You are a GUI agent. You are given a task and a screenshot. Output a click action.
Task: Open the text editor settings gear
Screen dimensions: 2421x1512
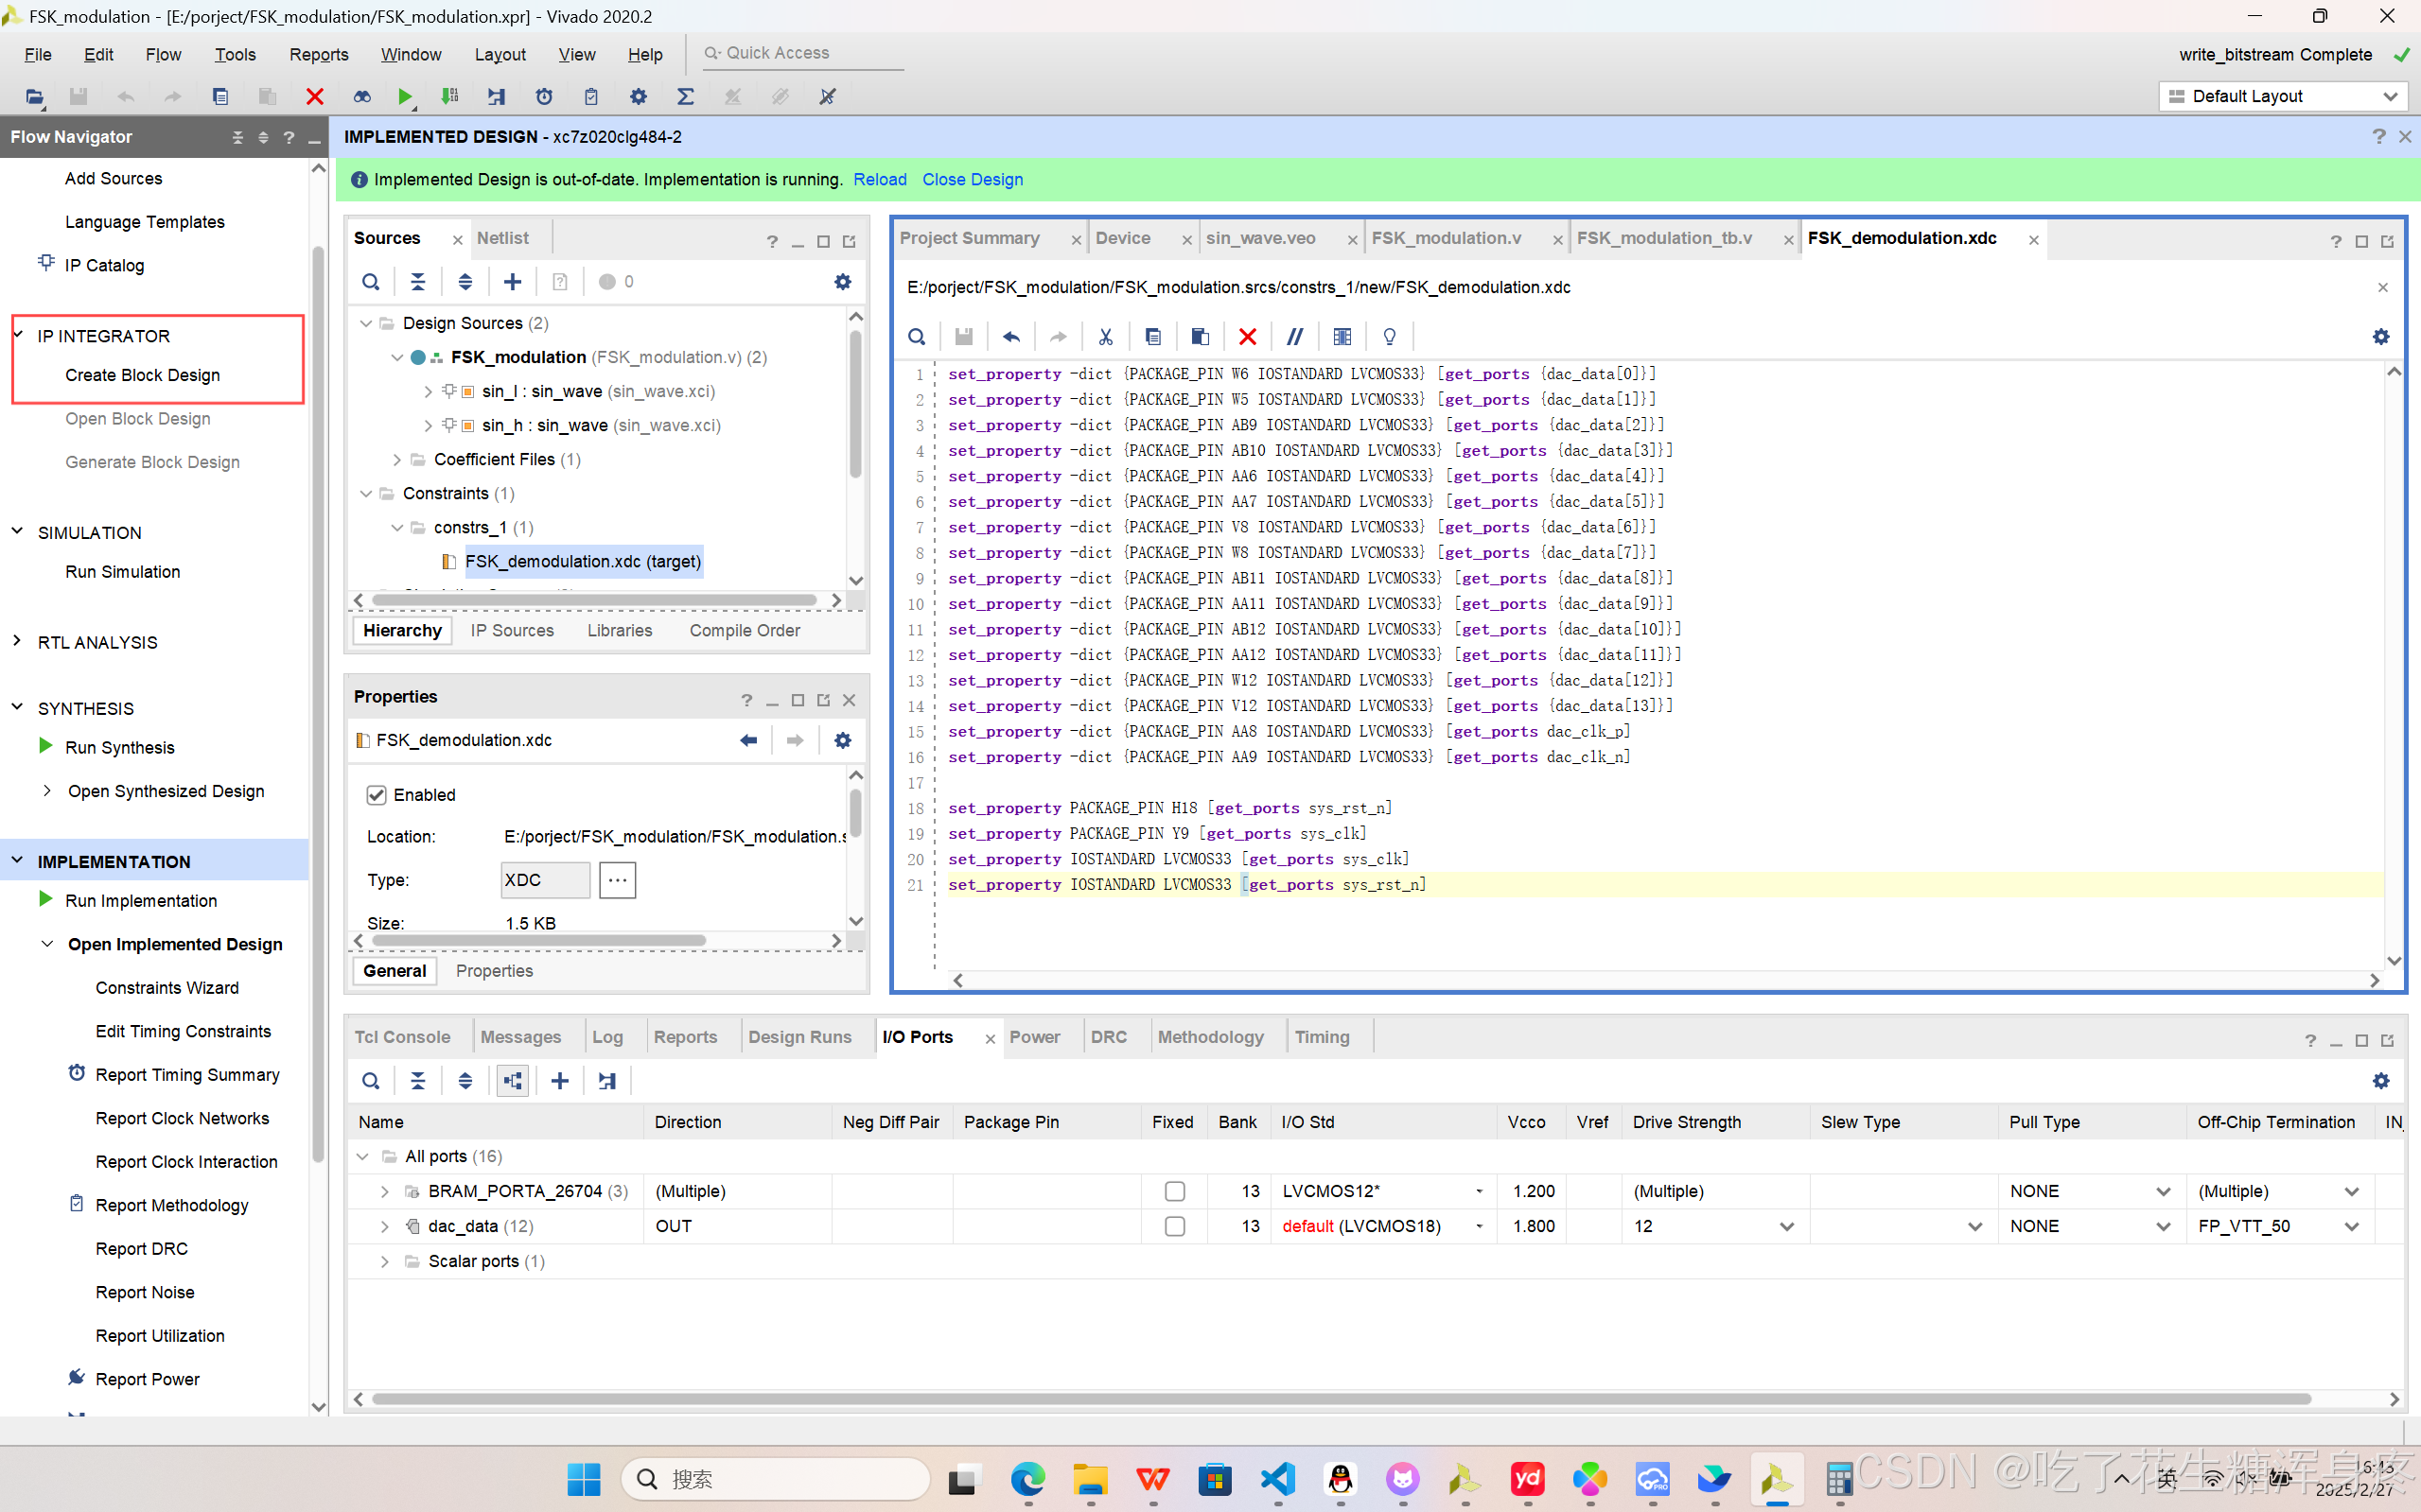2381,337
